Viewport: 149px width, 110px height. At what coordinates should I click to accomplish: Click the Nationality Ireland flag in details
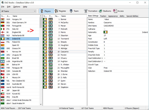pos(105,32)
